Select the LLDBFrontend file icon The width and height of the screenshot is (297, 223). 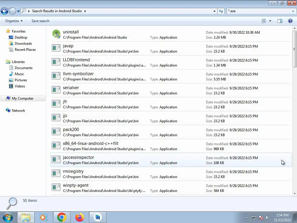56,62
